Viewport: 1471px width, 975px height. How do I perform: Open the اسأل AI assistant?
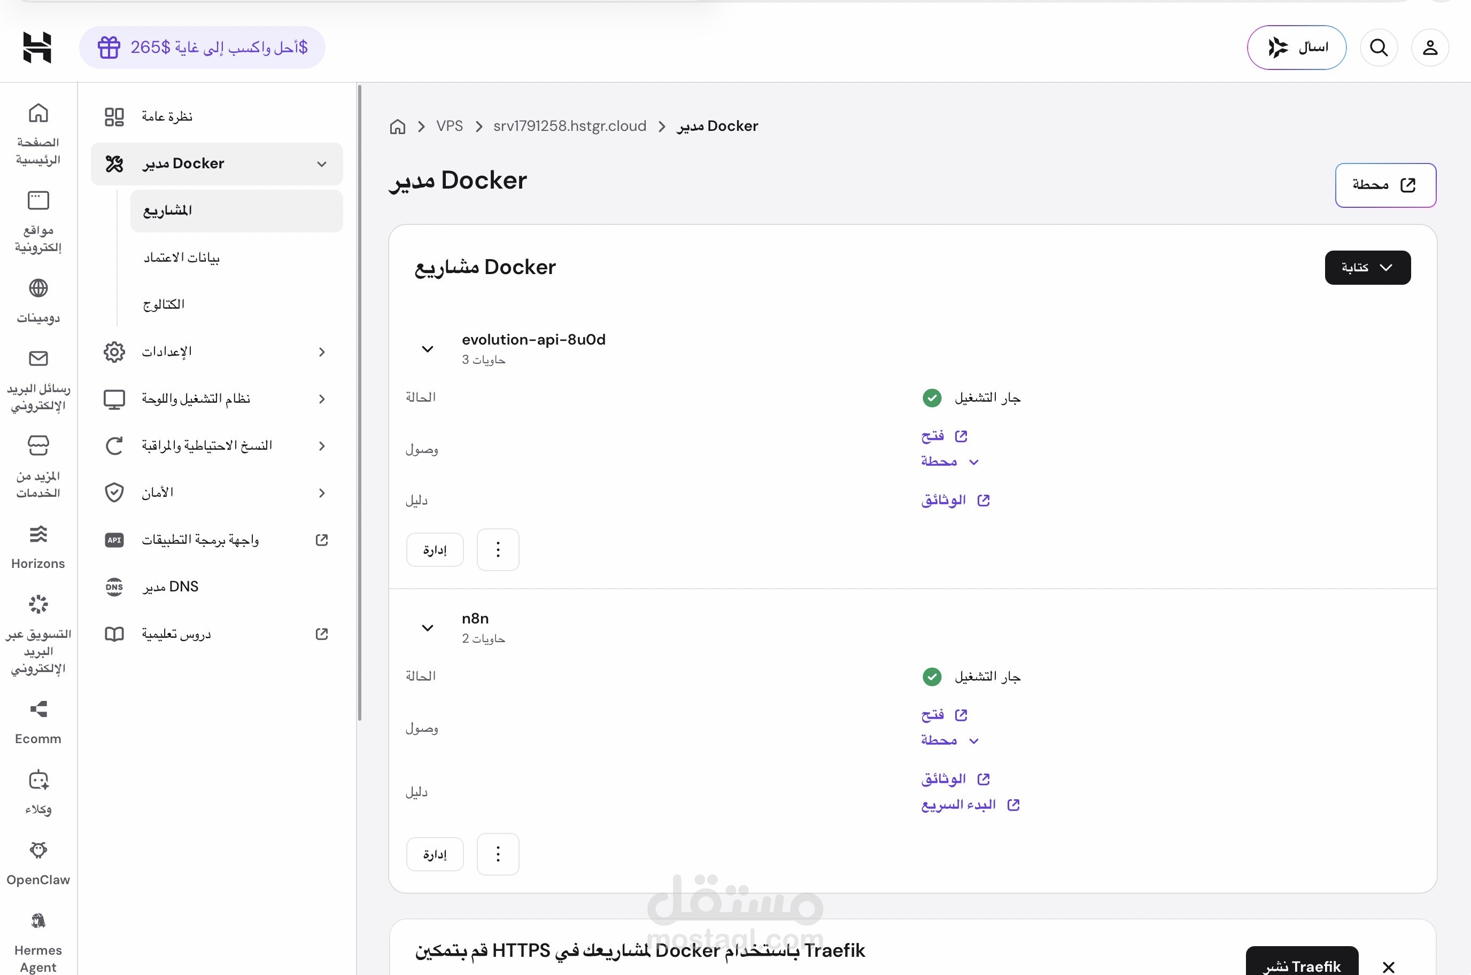point(1296,47)
